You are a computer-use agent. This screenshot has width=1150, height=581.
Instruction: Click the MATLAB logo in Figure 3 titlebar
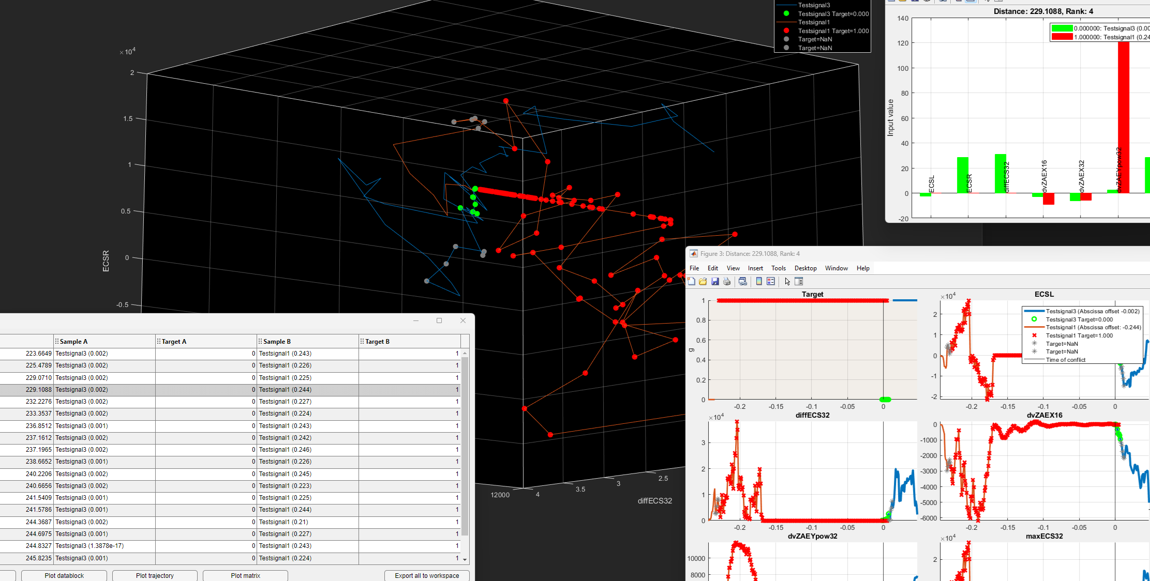(x=694, y=254)
